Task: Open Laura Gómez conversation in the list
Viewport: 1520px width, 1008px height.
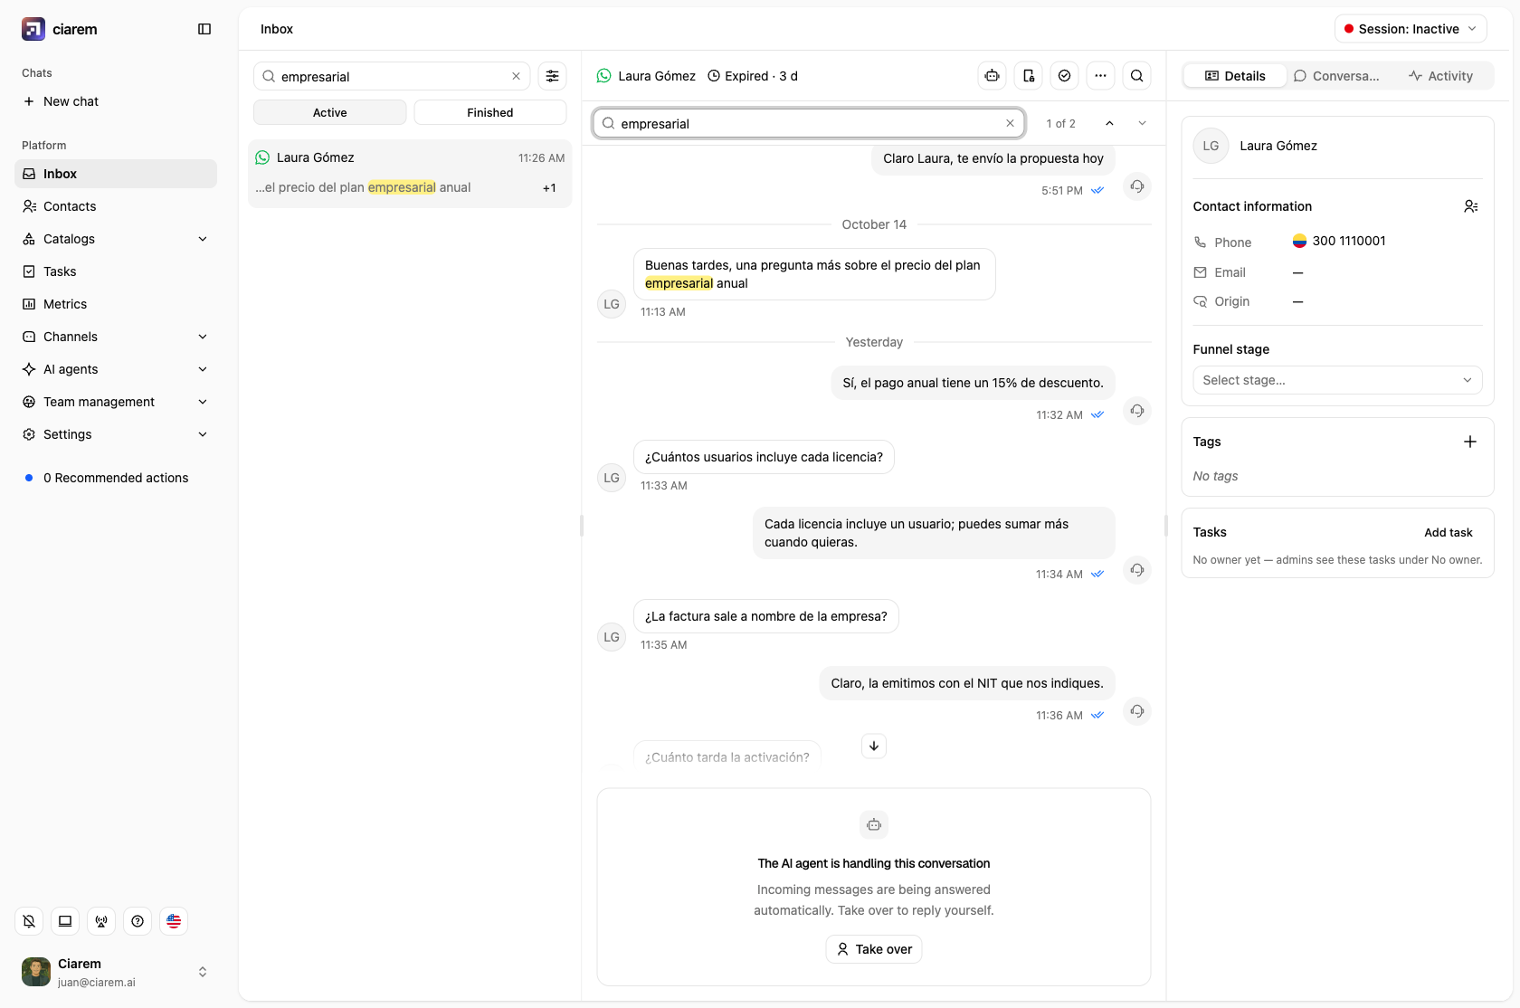Action: (410, 173)
